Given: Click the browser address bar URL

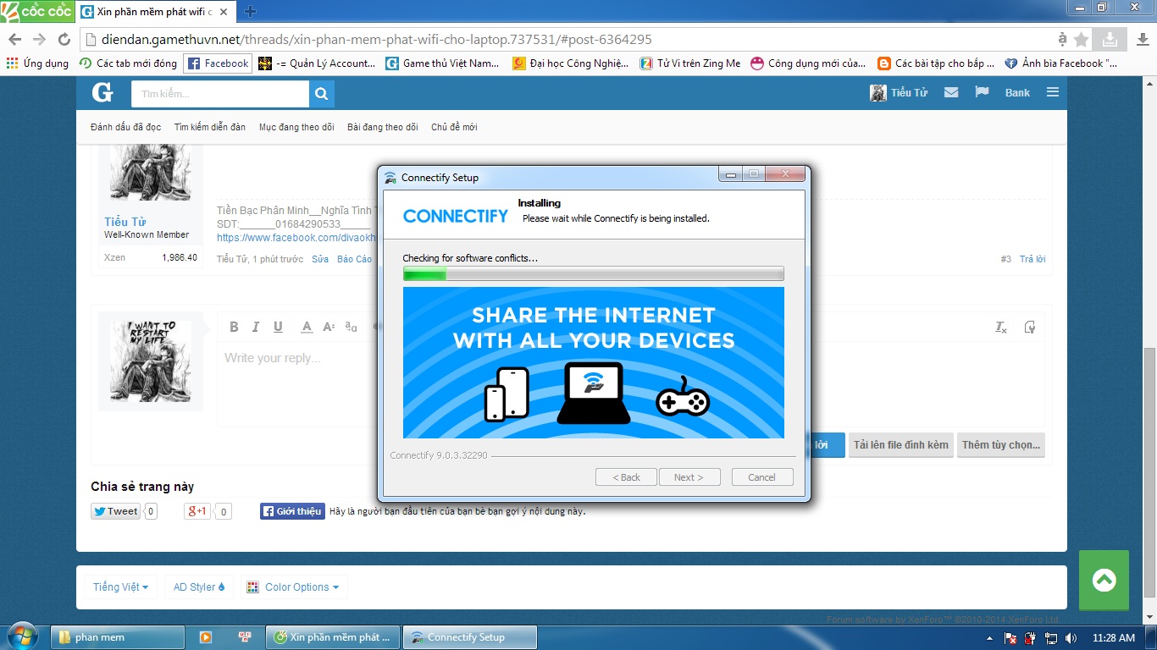Looking at the screenshot, I should point(376,40).
